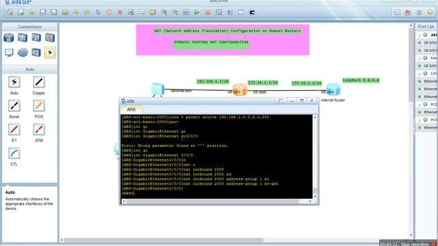Screen dimensions: 438x246
Task: Click Stop recording at bottom right
Action: (x=415, y=244)
